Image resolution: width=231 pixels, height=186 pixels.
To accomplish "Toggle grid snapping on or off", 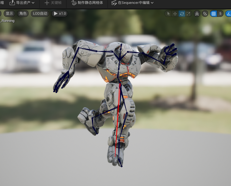I will click(214, 14).
